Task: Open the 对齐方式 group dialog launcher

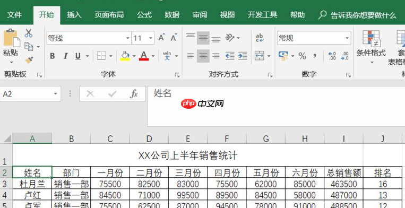Action: [x=270, y=75]
